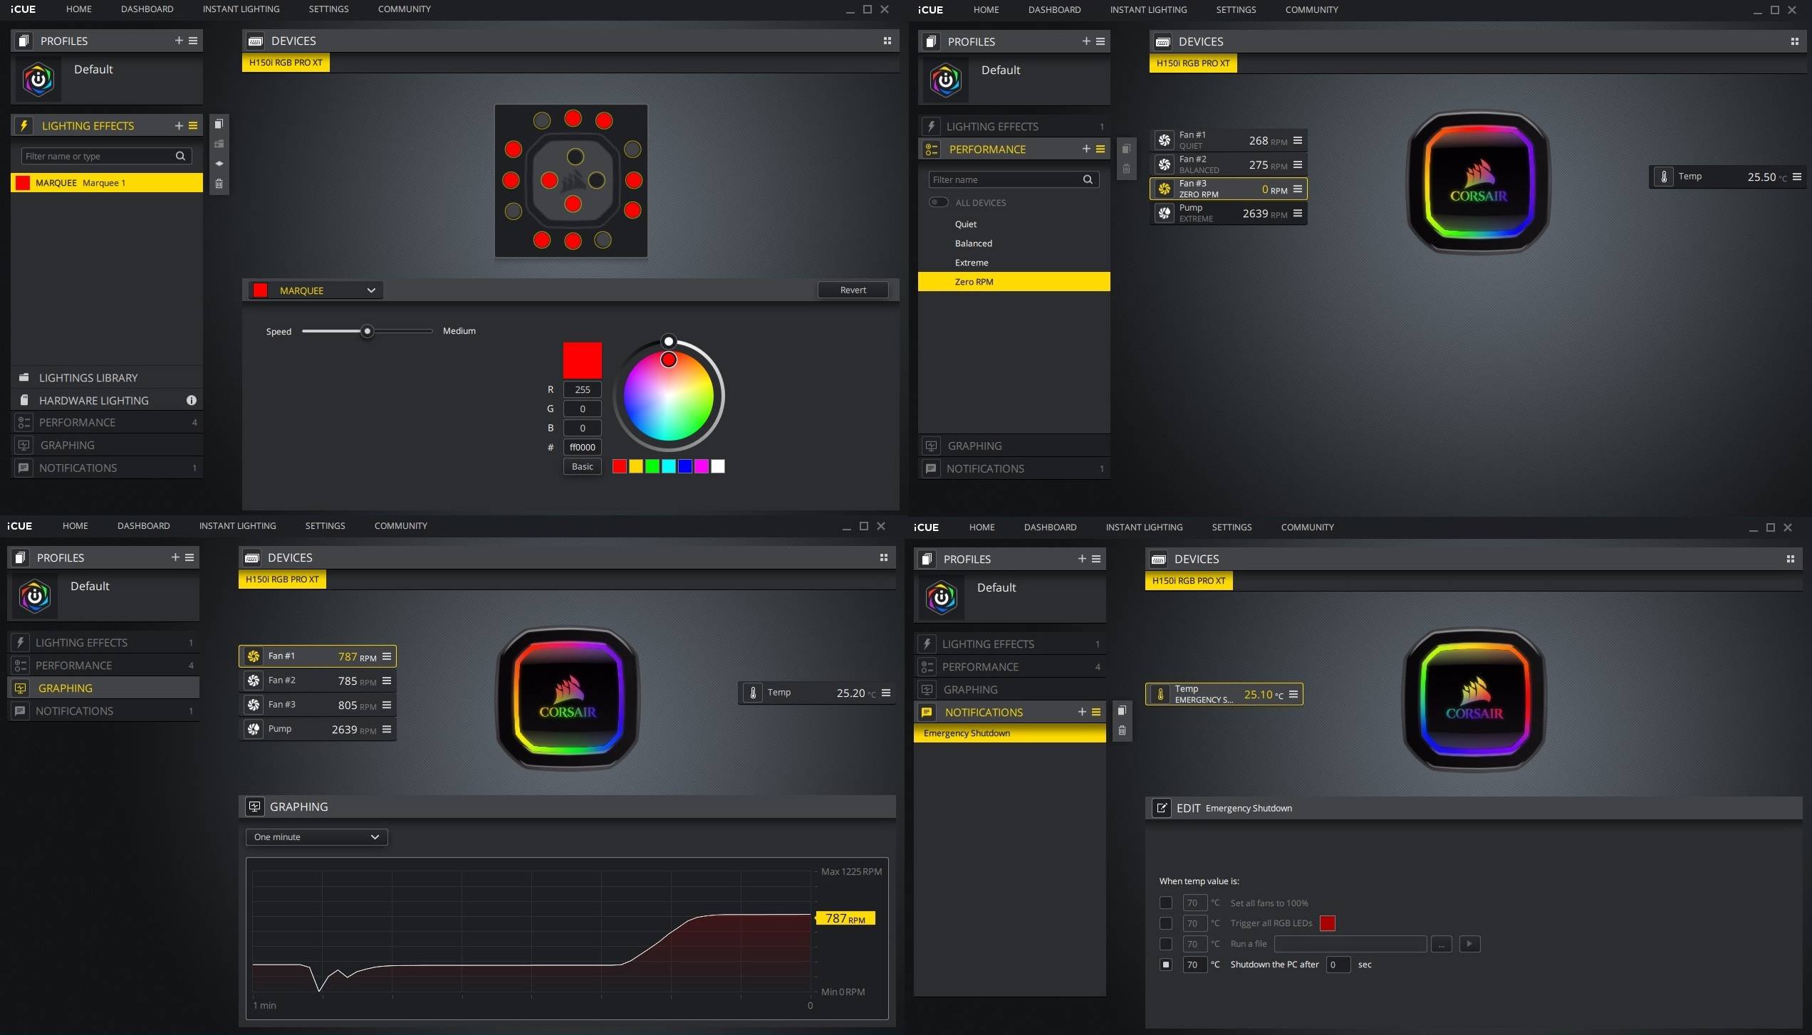
Task: Select H150i RGB PRO XT tab in top-left window
Action: tap(286, 63)
